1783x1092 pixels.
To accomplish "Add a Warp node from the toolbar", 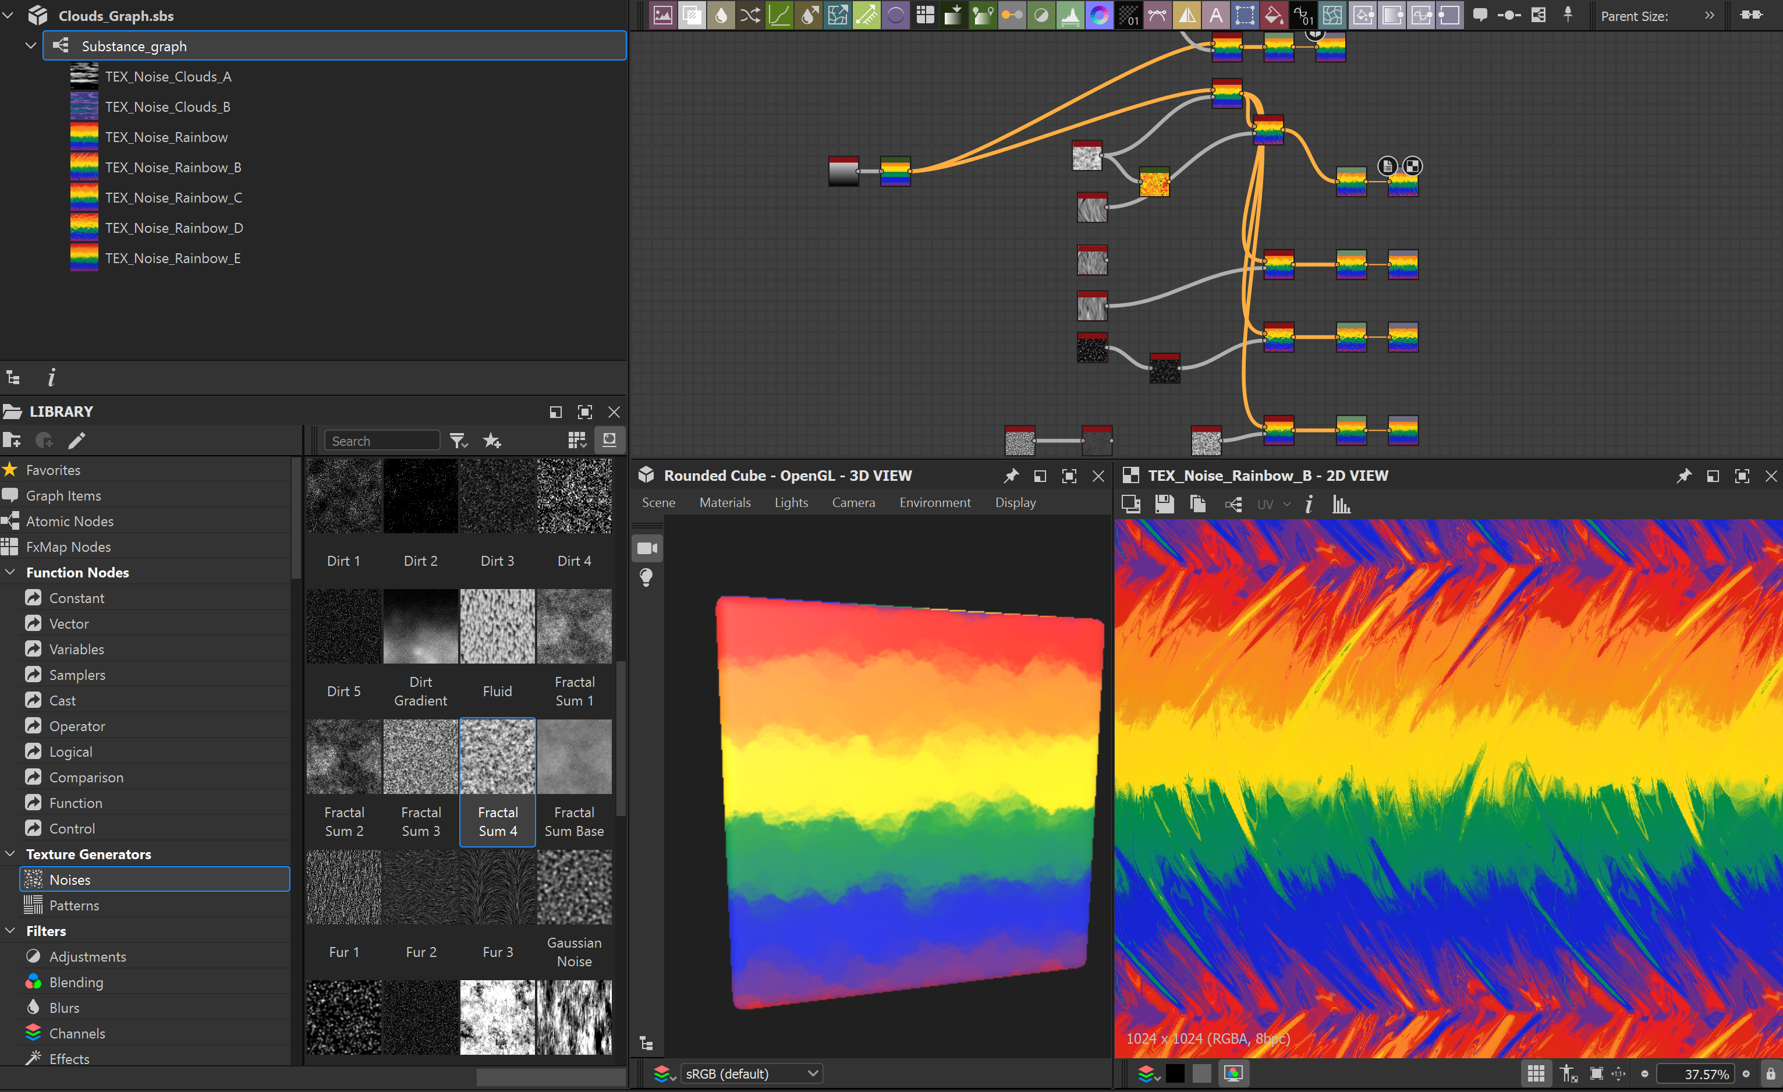I will (1332, 15).
